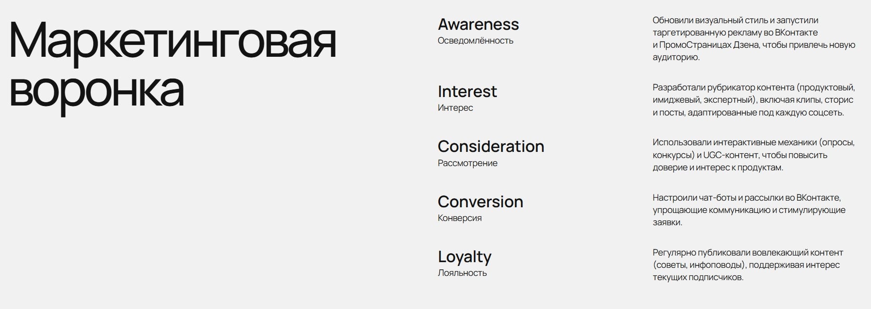Click the paragraph starting "Обновили визуальный стиль"
Image resolution: width=871 pixels, height=309 pixels.
pyautogui.click(x=753, y=39)
